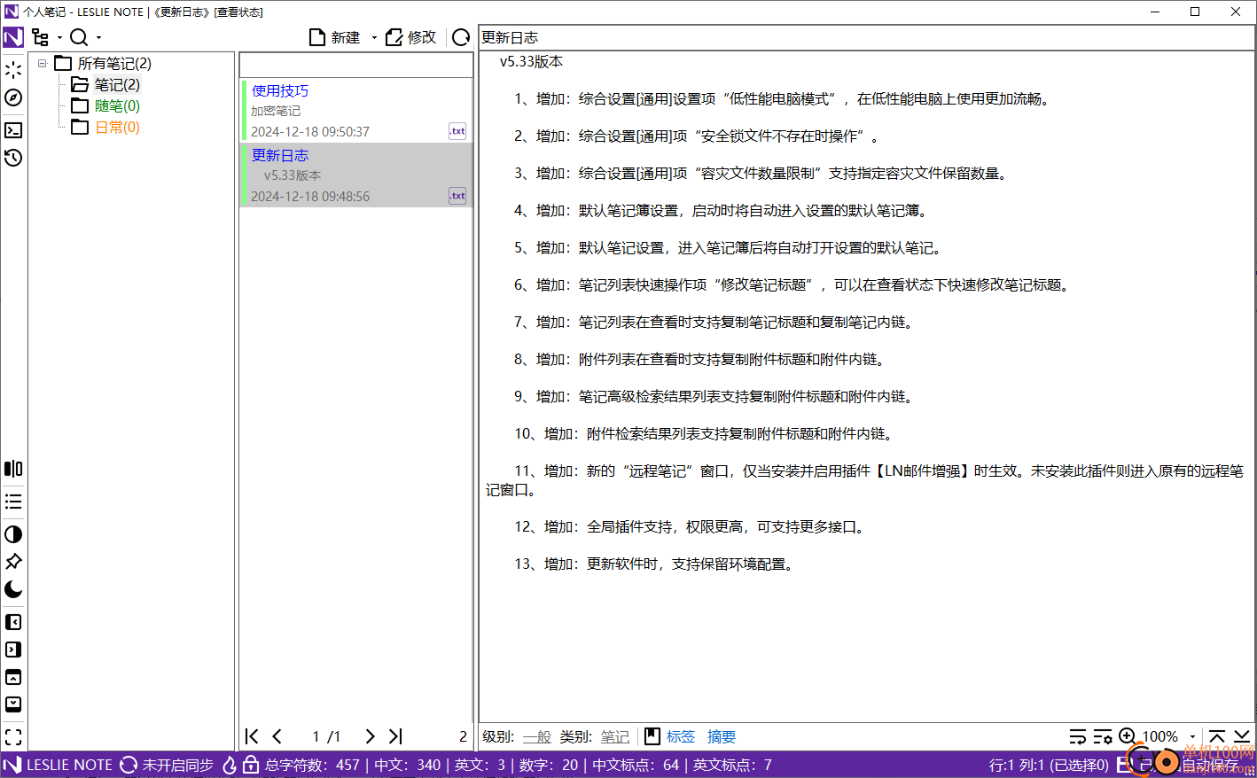Click the 更新日志 title field
1257x778 pixels.
pyautogui.click(x=867, y=38)
